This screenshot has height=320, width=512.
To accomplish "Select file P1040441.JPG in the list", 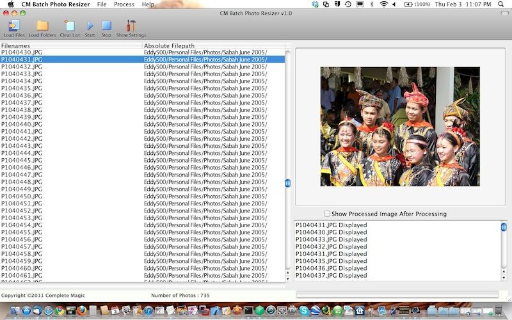I will [x=142, y=131].
